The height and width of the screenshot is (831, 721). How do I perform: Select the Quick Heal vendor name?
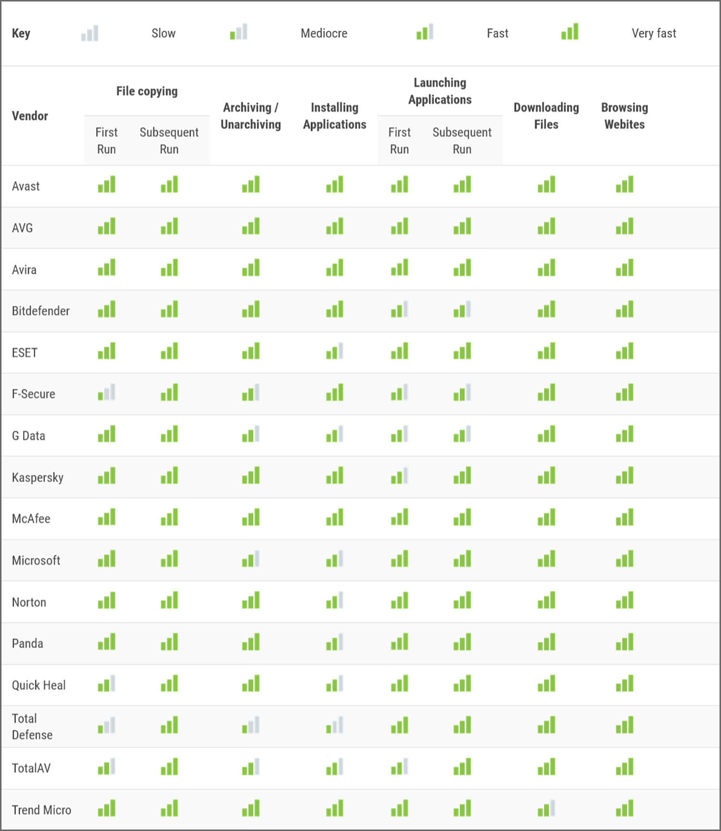[x=39, y=685]
